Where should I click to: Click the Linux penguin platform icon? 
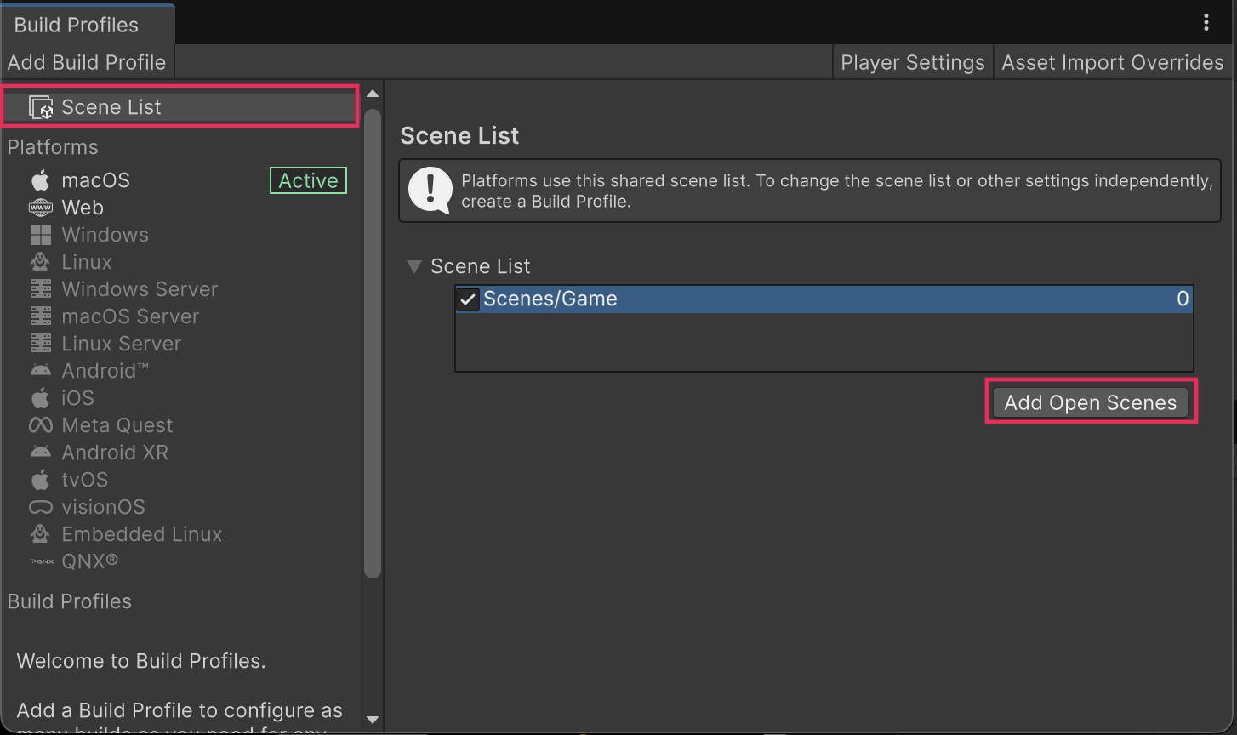40,262
